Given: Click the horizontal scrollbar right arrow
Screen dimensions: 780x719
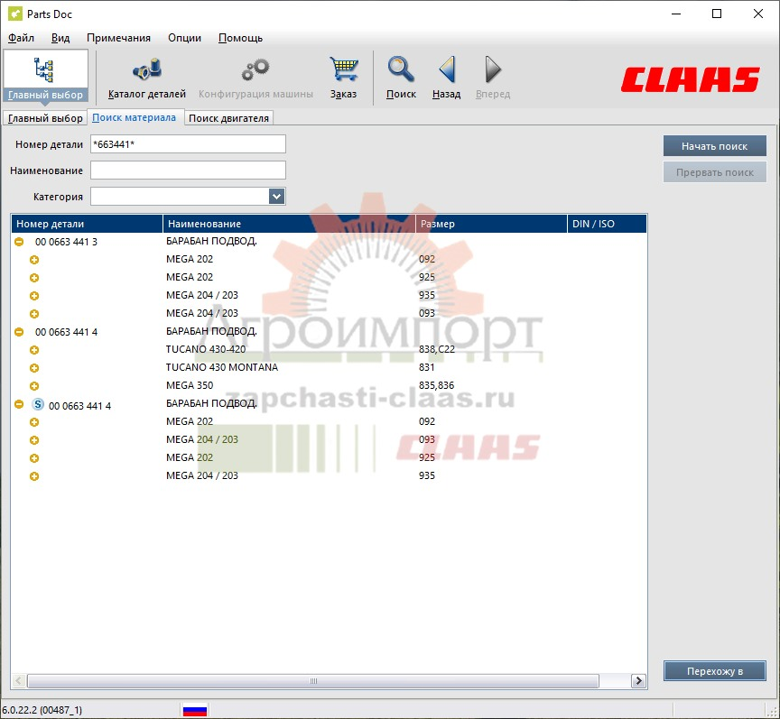Looking at the screenshot, I should click(638, 681).
